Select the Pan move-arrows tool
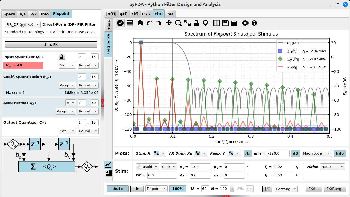The width and height of the screenshot is (350, 197). click(169, 23)
